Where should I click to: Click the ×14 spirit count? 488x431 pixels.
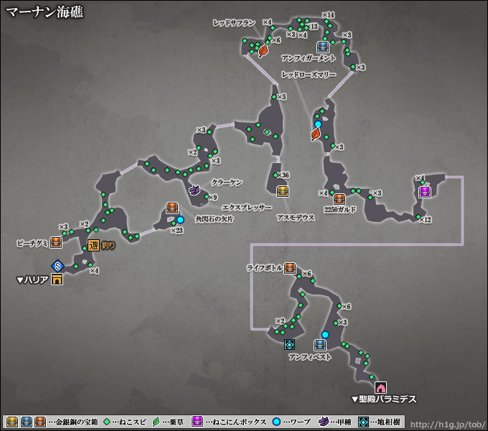328,14
